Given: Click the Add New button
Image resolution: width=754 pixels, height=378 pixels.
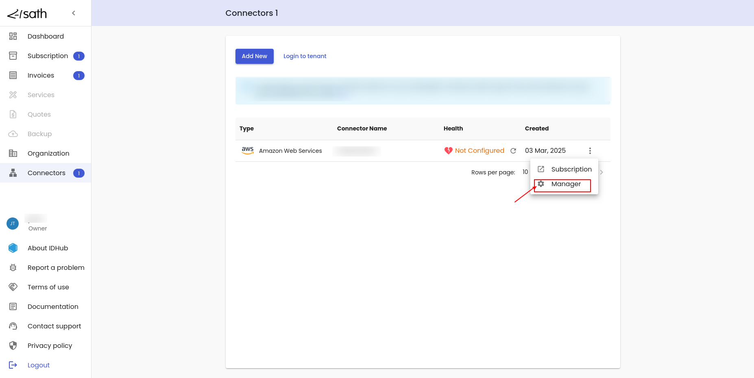Looking at the screenshot, I should 254,56.
